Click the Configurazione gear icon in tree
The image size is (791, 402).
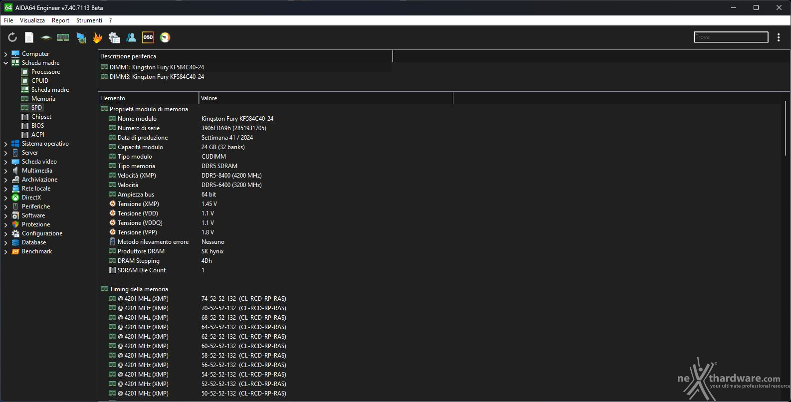click(15, 233)
